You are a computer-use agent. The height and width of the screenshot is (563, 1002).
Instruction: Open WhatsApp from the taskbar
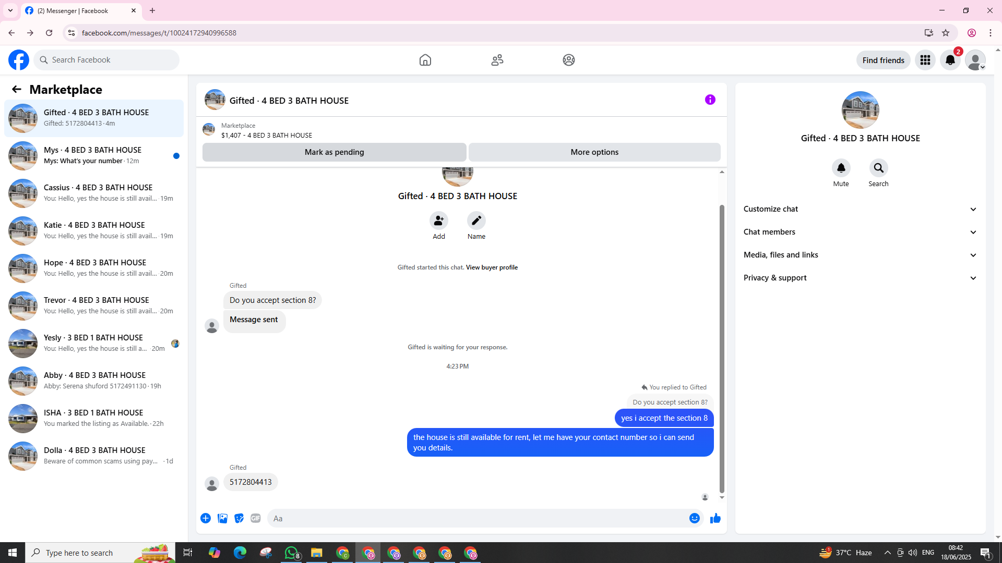click(291, 553)
